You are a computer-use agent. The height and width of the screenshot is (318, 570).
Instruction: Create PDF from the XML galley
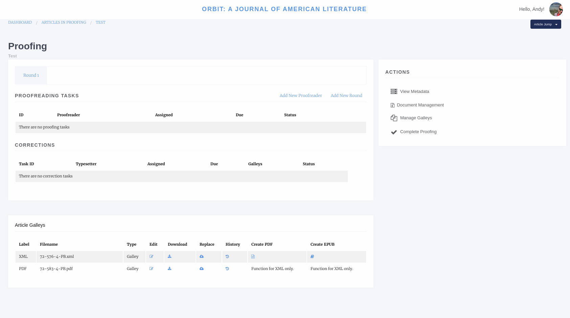coord(253,256)
